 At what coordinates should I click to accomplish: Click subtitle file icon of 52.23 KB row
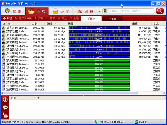(x=4, y=60)
